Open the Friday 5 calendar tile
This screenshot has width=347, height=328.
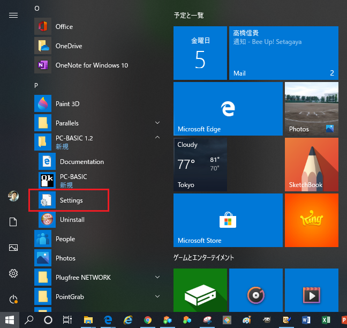point(200,53)
